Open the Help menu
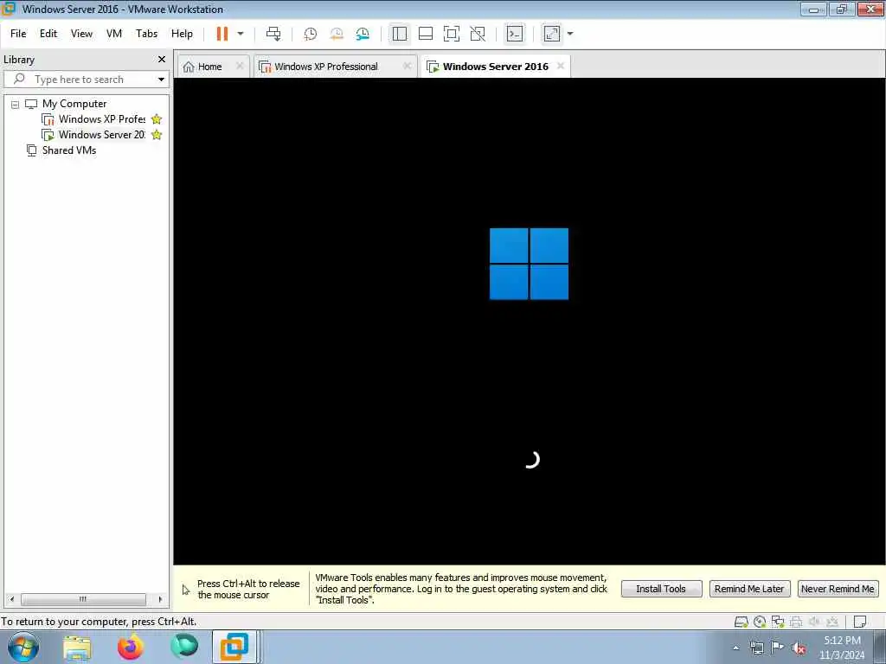 (x=182, y=34)
